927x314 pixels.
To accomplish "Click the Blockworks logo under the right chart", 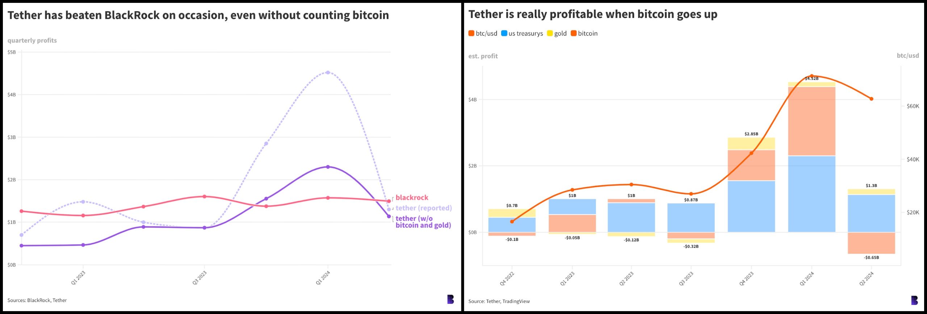I will 914,300.
